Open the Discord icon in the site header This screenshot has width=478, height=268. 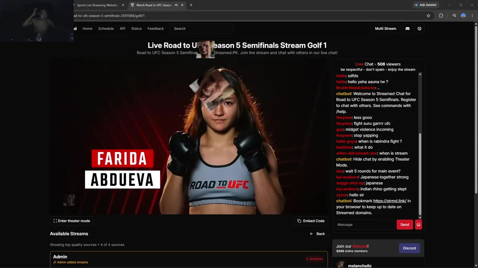coord(407,29)
